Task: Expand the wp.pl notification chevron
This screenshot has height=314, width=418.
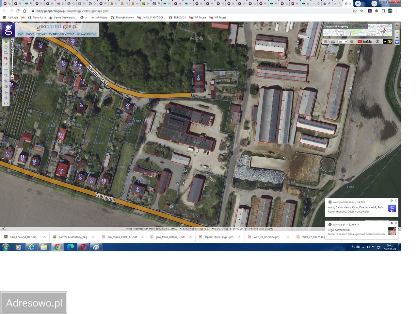Action: coord(358,225)
